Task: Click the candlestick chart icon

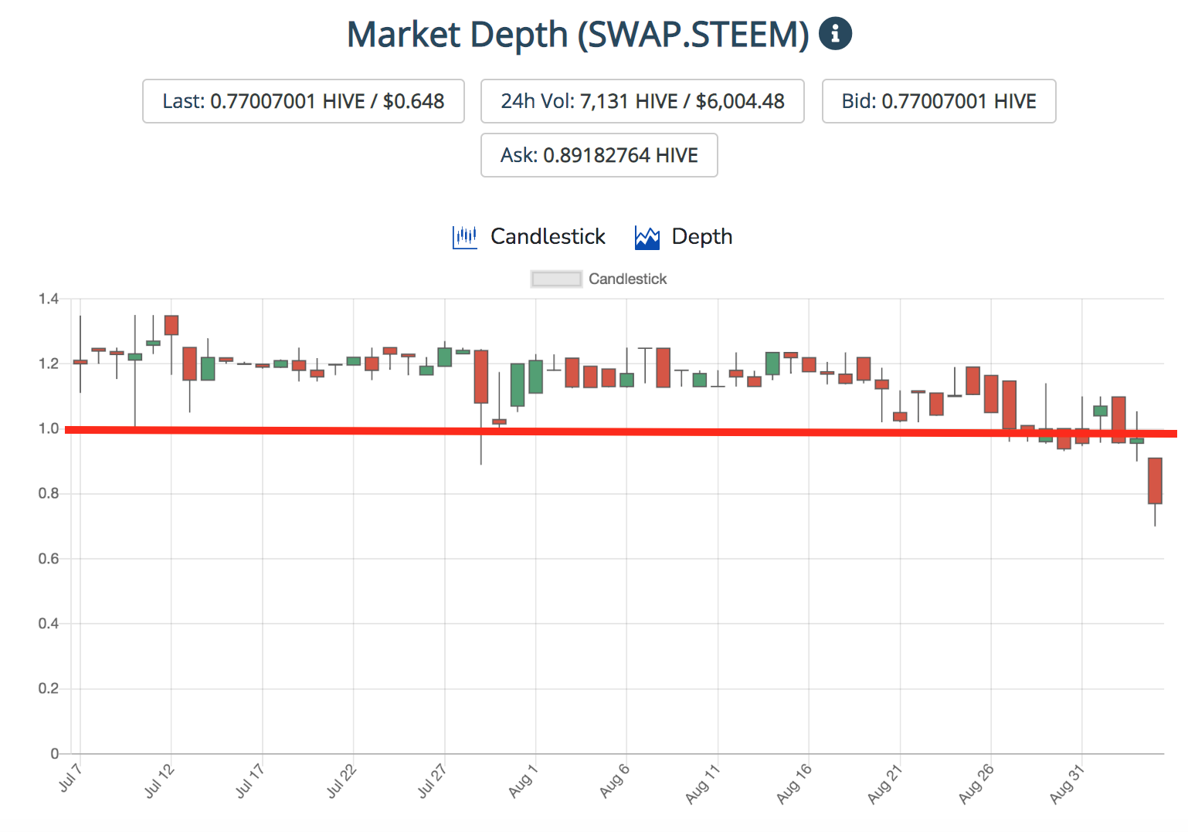Action: point(464,237)
